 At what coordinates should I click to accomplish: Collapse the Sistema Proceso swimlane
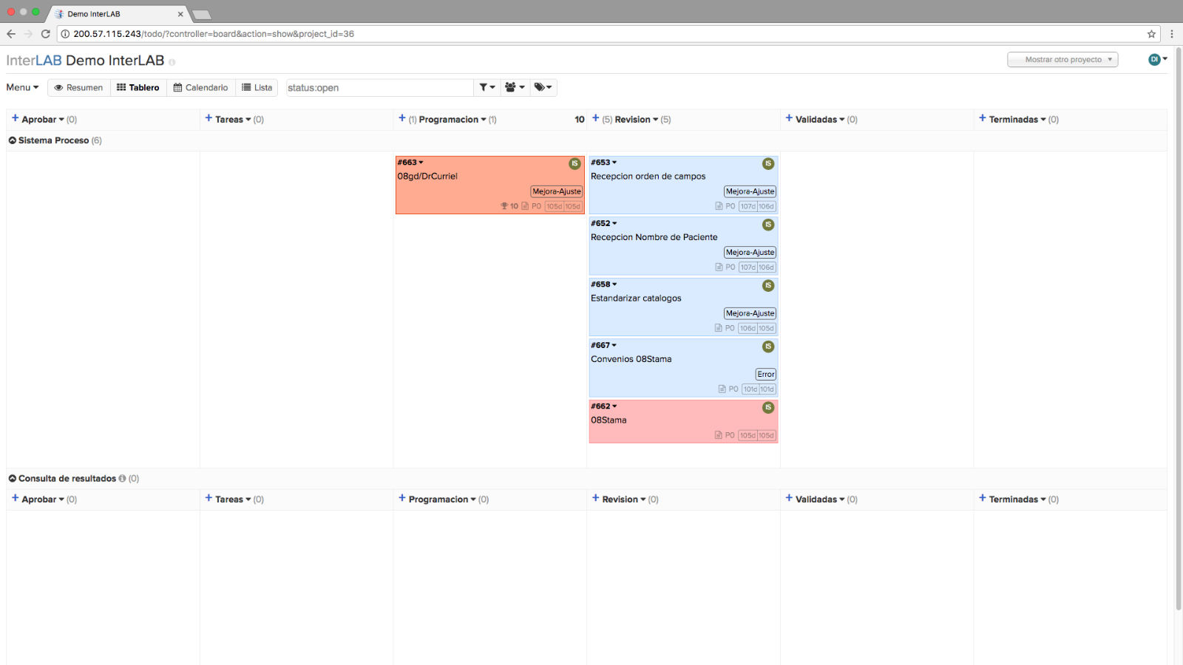coord(13,140)
